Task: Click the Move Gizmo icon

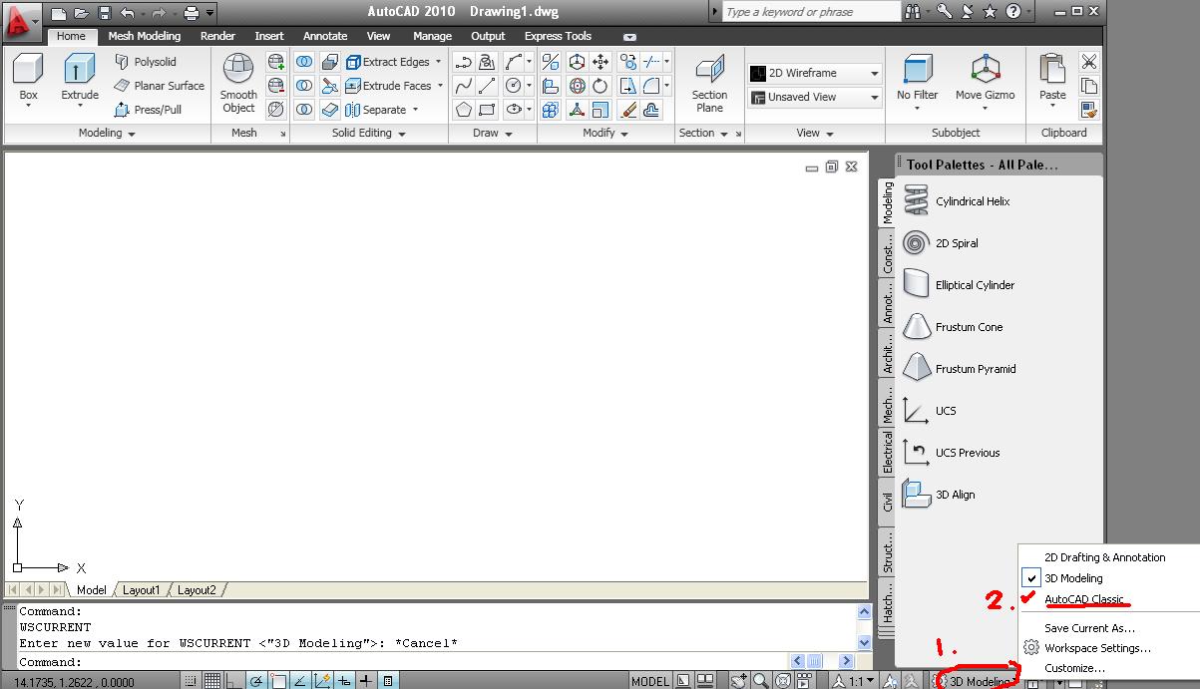Action: coord(985,79)
